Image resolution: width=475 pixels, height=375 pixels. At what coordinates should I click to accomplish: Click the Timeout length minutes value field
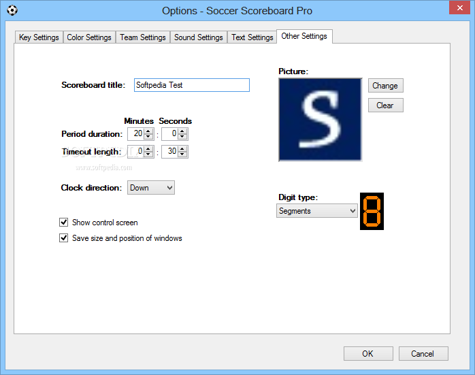[135, 152]
